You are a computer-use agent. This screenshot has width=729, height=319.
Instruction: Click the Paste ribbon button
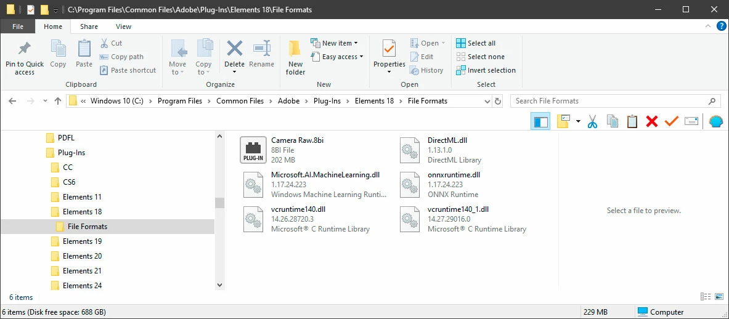click(84, 55)
